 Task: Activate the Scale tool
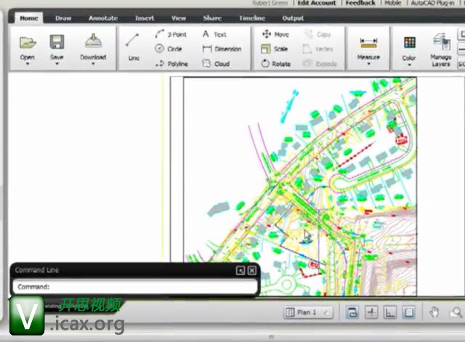point(274,49)
